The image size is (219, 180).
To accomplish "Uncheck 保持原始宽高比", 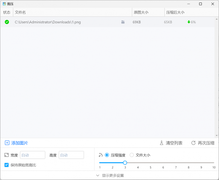I will click(x=6, y=165).
